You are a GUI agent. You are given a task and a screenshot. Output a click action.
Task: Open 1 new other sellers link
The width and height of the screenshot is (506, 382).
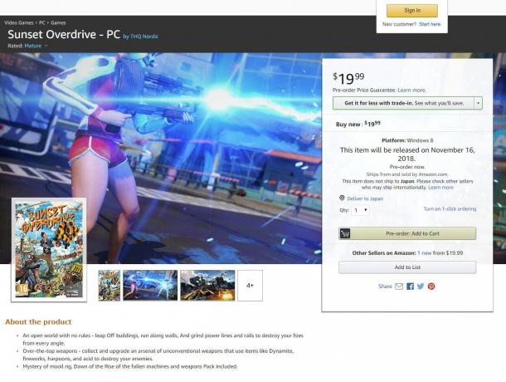tap(425, 252)
